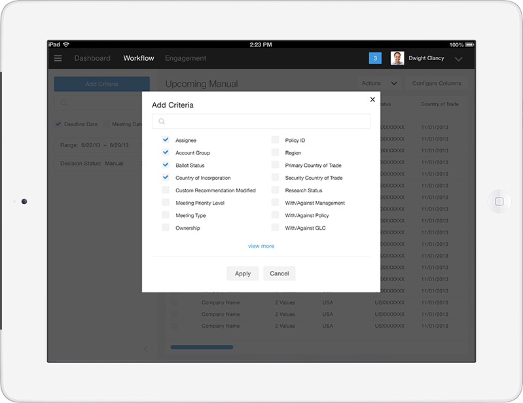Expand the user account dropdown arrow
The image size is (523, 403).
click(x=458, y=59)
